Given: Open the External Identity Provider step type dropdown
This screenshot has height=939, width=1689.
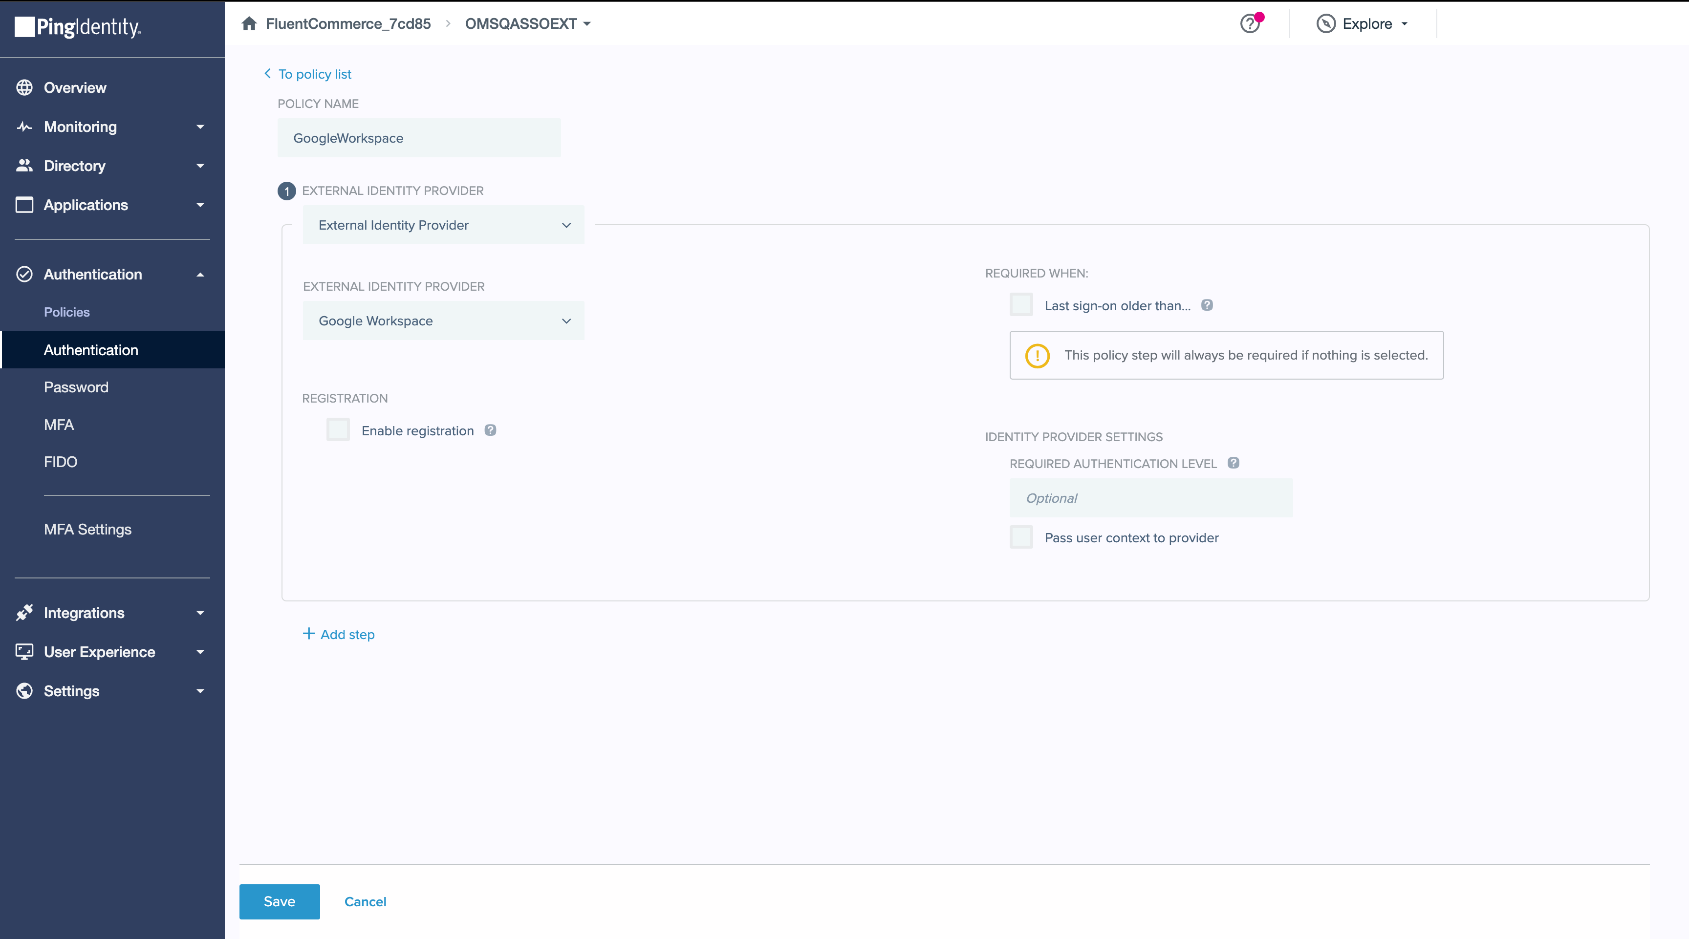Looking at the screenshot, I should (x=443, y=225).
